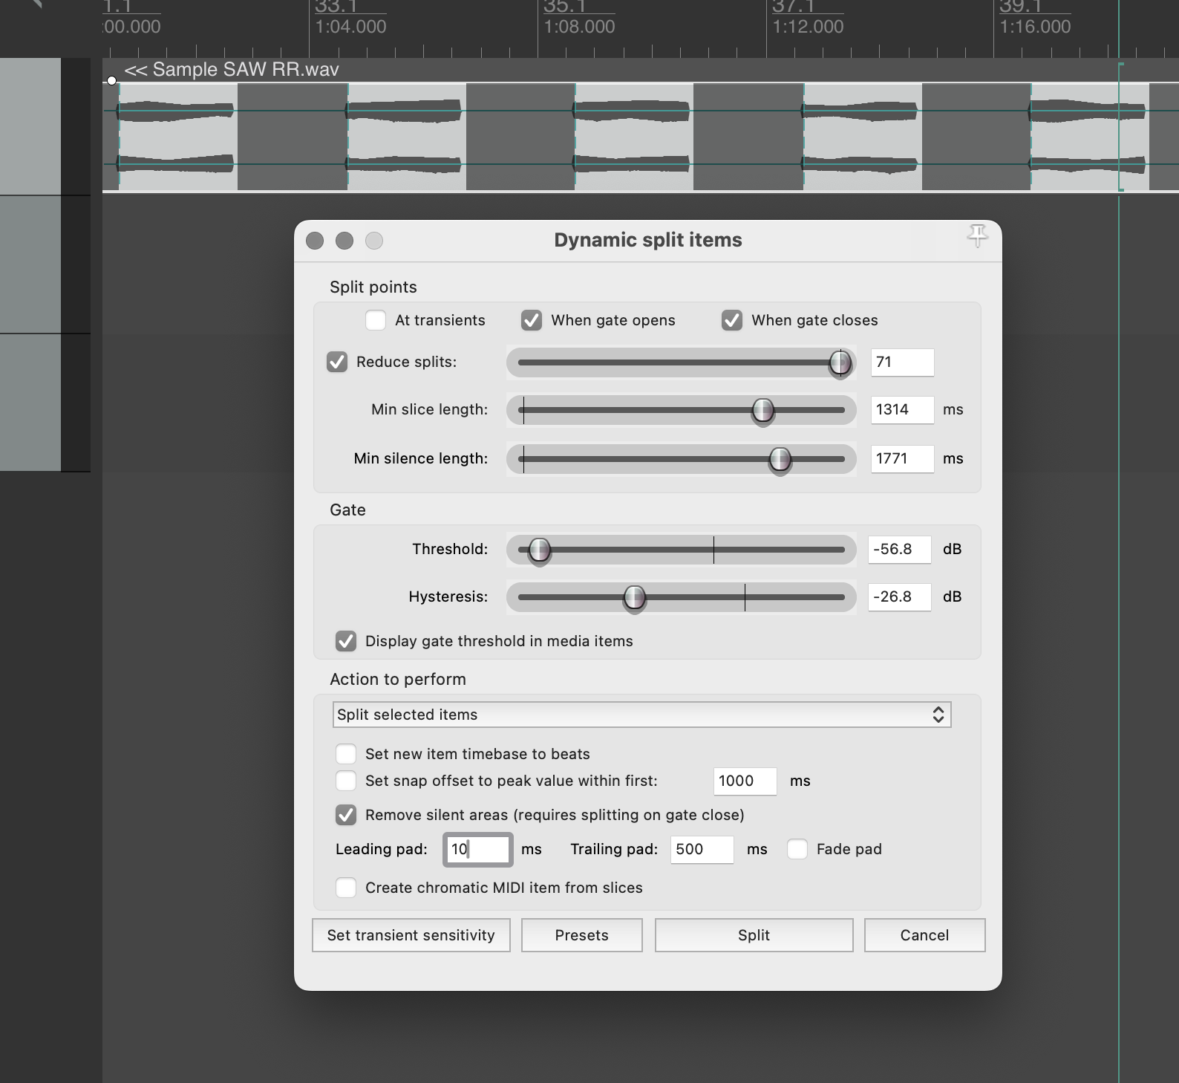Click the Reduce splits value field 71
The image size is (1179, 1083).
click(902, 362)
